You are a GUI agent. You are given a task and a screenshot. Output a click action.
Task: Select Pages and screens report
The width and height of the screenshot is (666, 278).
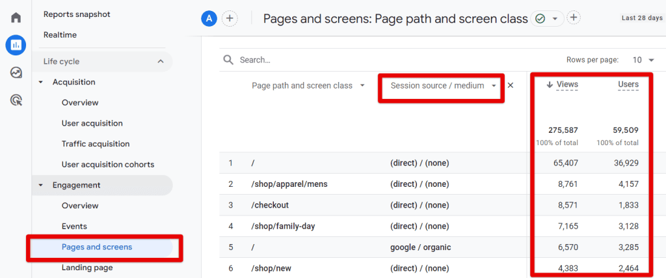(x=97, y=247)
